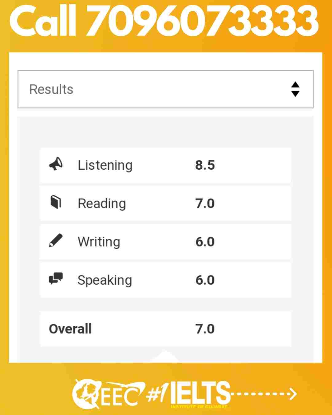Viewport: 332px width, 415px height.
Task: Click the Speaking chat bubbles icon
Action: [x=56, y=279]
